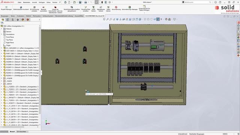Image resolution: width=240 pixels, height=135 pixels.
Task: Expand manager tabs with right chevron
Action: tap(39, 20)
